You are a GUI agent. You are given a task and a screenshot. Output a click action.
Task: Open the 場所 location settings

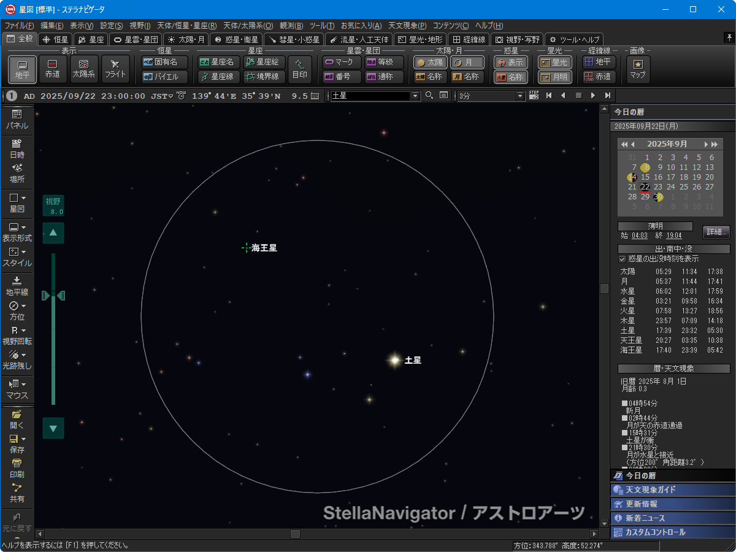pos(17,174)
